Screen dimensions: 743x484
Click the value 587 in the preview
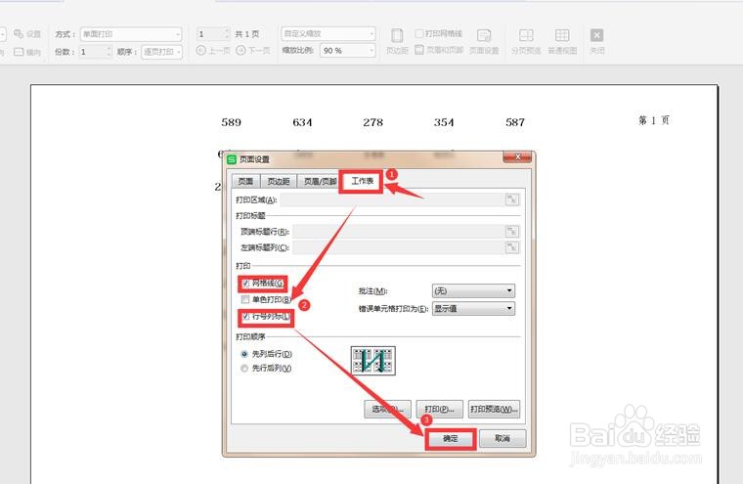[x=515, y=122]
